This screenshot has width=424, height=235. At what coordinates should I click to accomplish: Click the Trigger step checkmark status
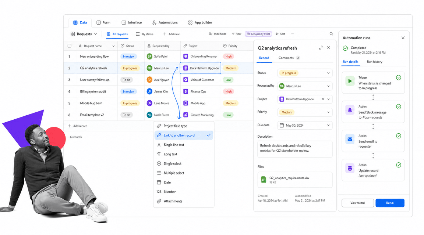(399, 78)
